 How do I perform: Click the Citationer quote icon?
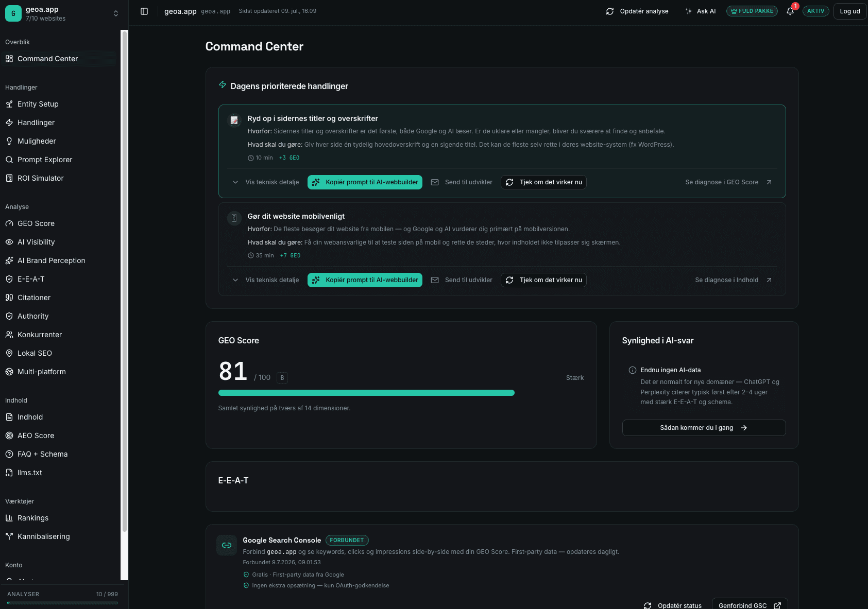pyautogui.click(x=9, y=298)
